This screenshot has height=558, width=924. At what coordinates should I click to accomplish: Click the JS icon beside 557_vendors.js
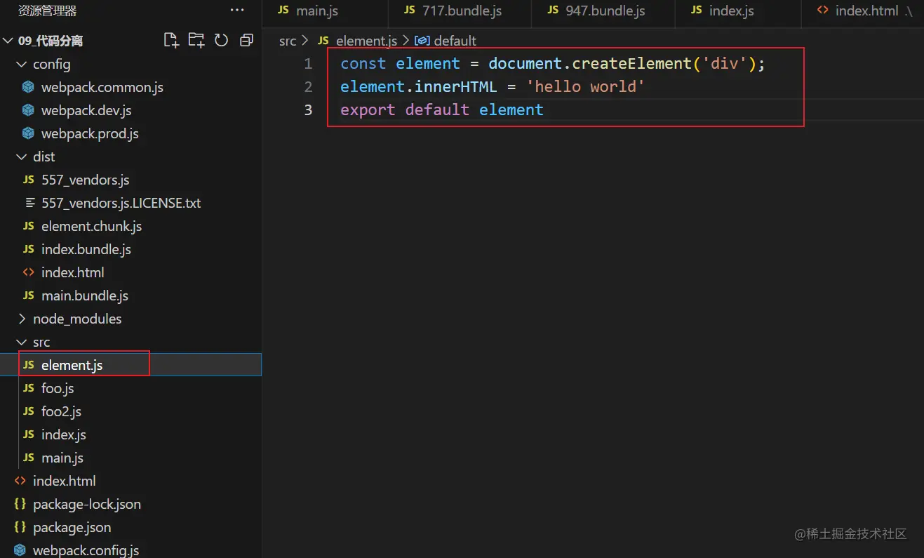pos(28,180)
